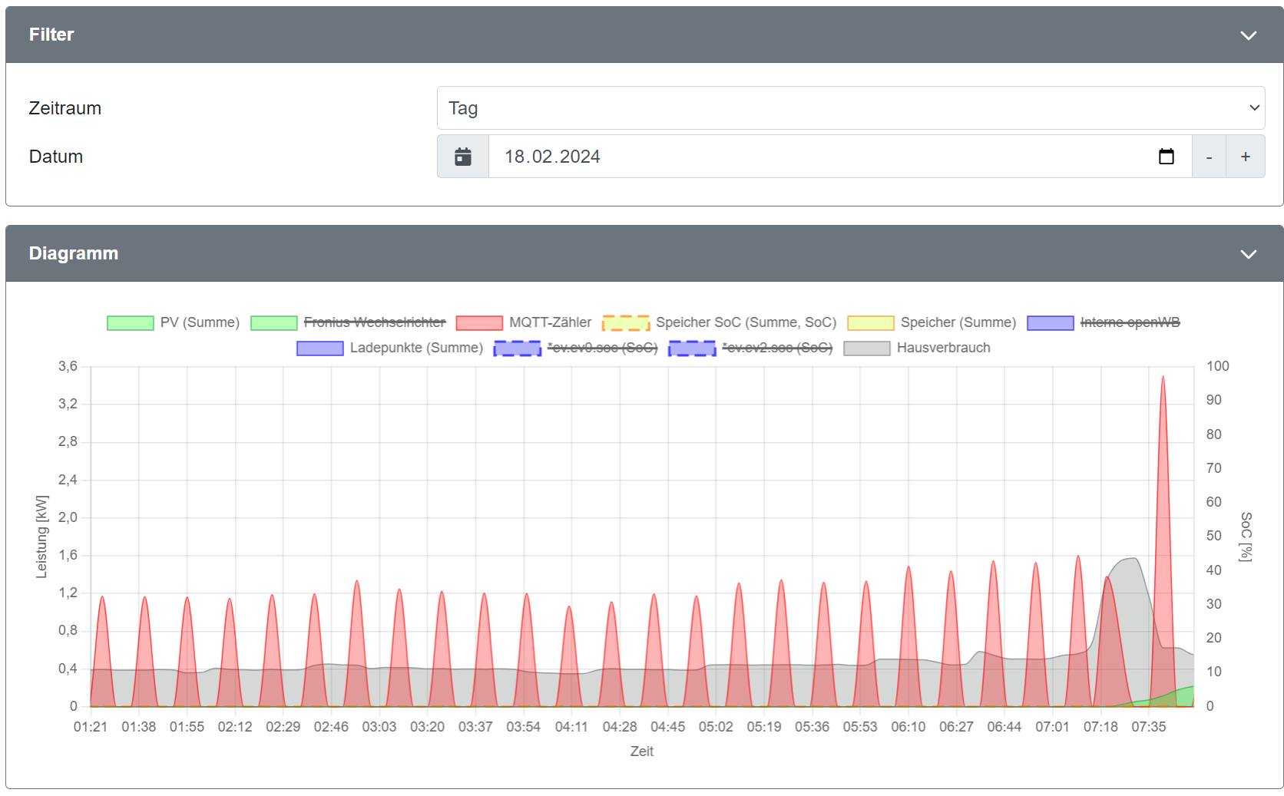Toggle Hausverbrauch legend entry

click(x=917, y=348)
